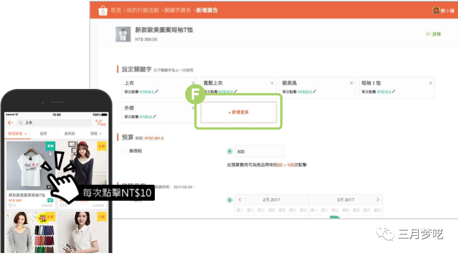Tap the free shipping truck icon

(50, 201)
